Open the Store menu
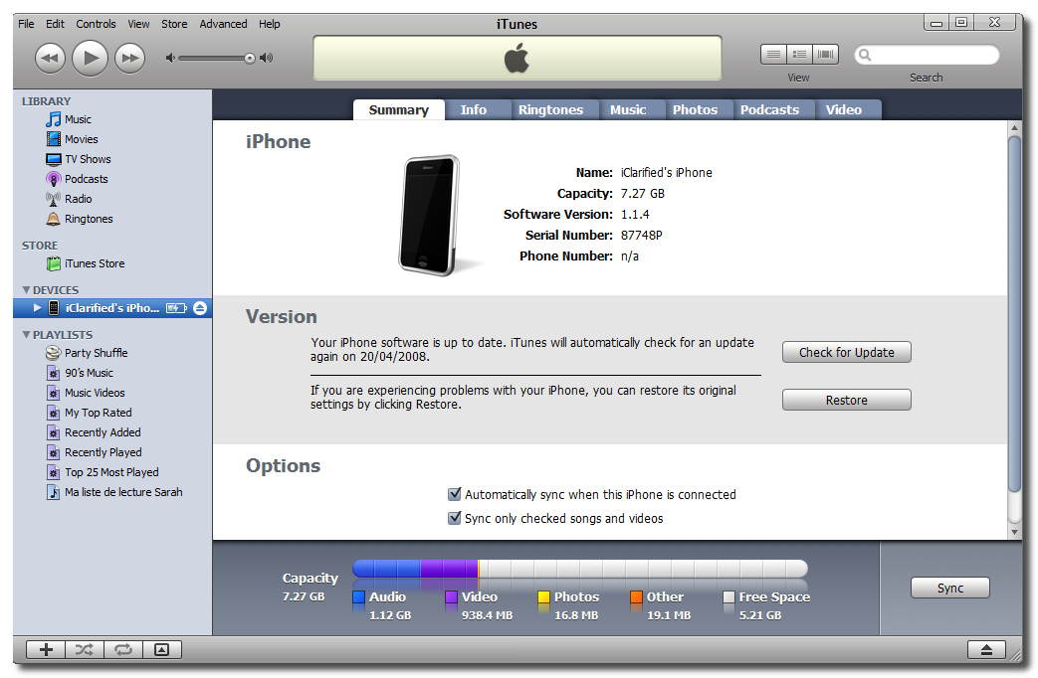Image resolution: width=1038 pixels, height=678 pixels. click(174, 24)
